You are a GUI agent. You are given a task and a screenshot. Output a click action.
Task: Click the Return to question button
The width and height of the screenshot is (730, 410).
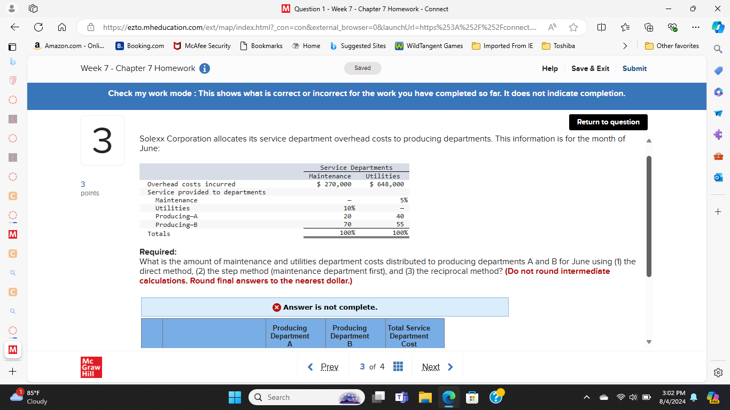(x=608, y=122)
